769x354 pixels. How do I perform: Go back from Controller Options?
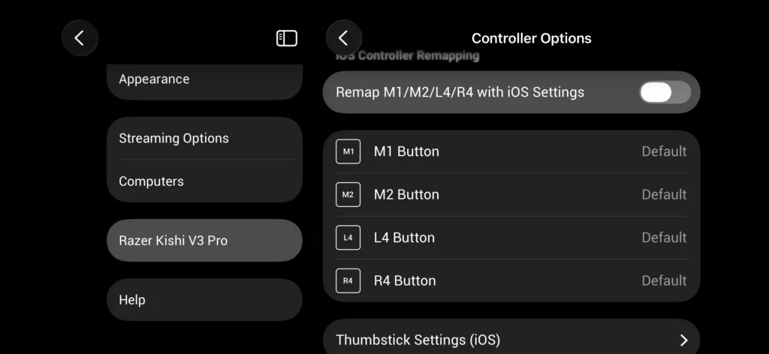(343, 37)
